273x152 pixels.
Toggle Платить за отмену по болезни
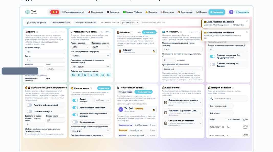click(x=212, y=65)
